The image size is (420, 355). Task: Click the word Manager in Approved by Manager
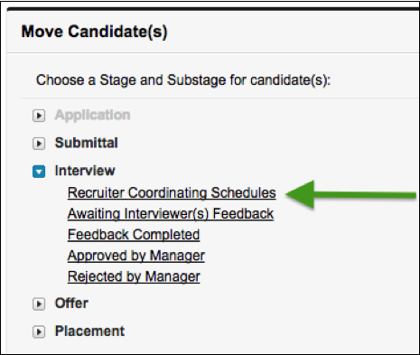[177, 256]
